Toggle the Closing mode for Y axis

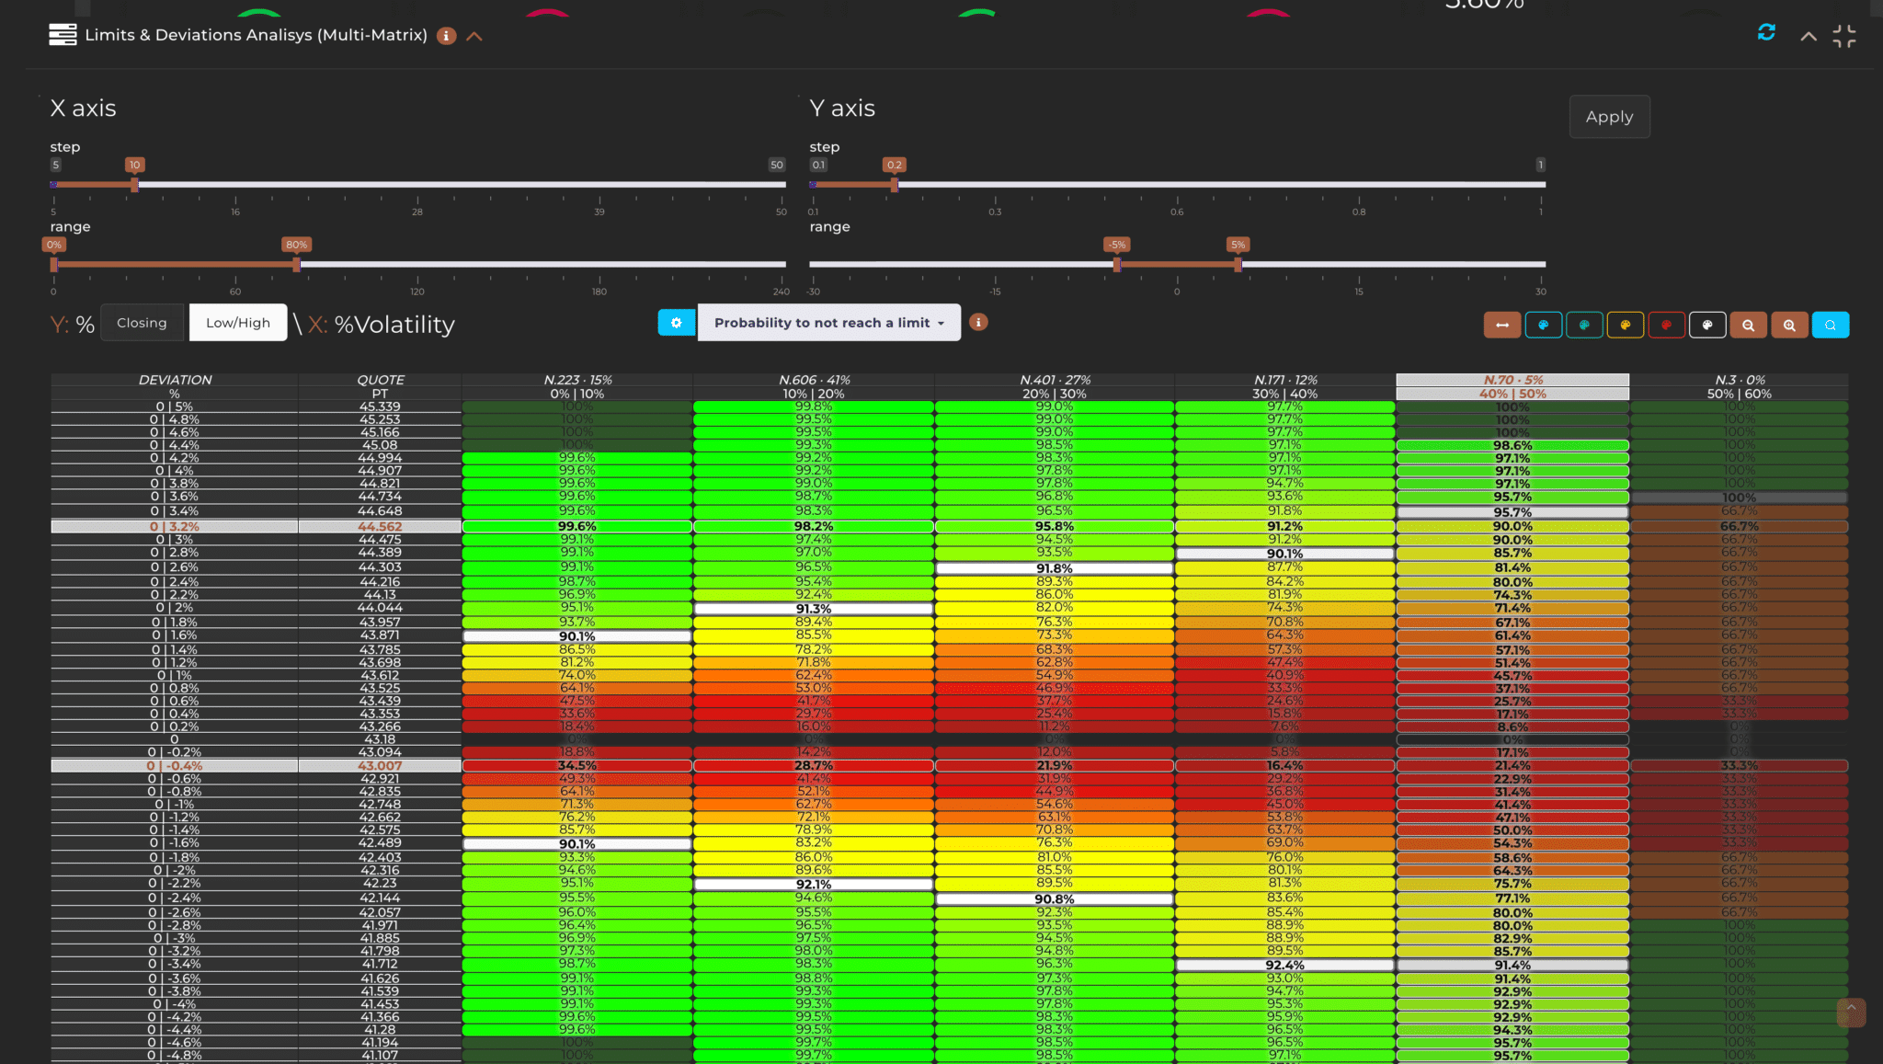click(x=142, y=323)
